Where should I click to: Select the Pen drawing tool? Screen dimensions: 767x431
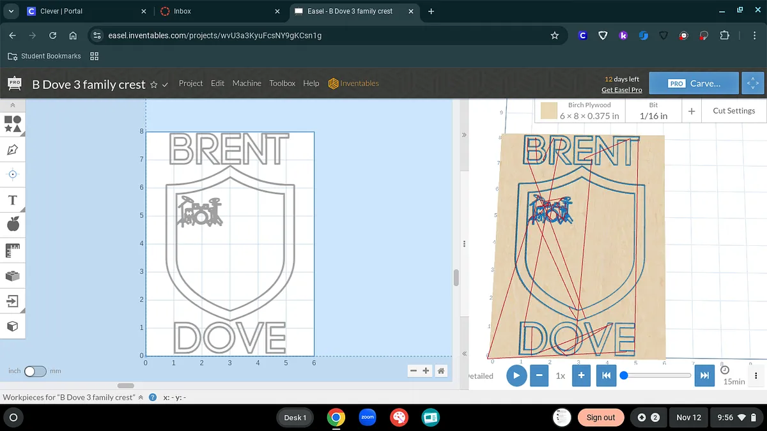pyautogui.click(x=13, y=149)
